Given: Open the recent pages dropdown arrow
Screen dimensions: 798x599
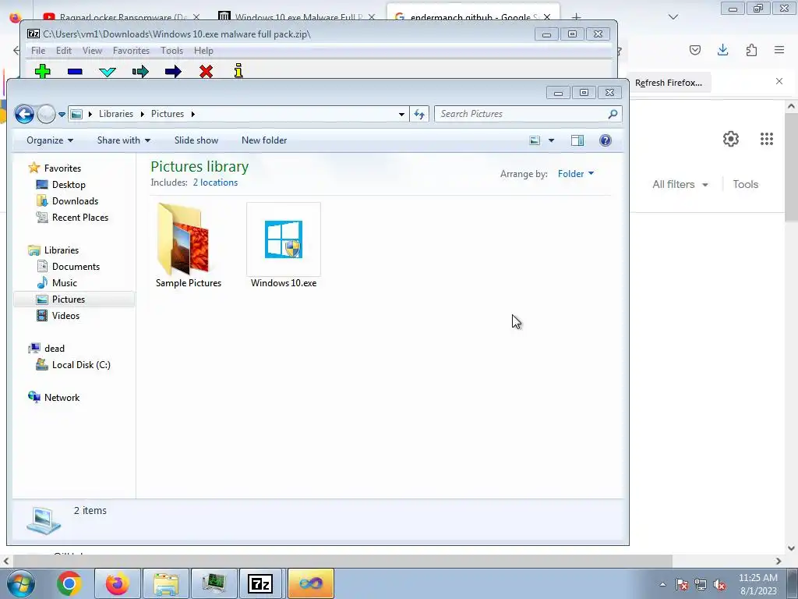Looking at the screenshot, I should [x=62, y=114].
